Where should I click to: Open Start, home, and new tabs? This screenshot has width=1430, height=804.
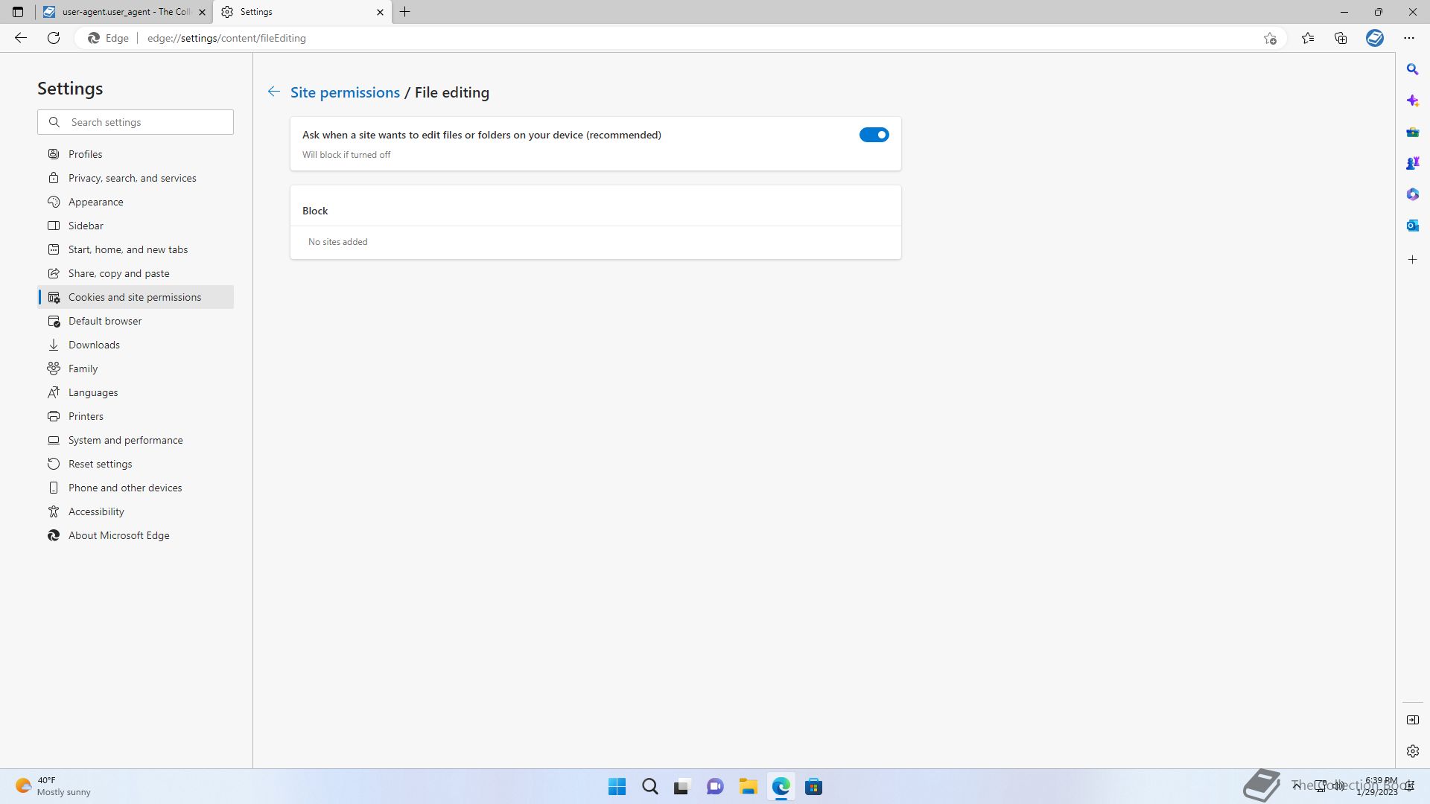[x=136, y=249]
